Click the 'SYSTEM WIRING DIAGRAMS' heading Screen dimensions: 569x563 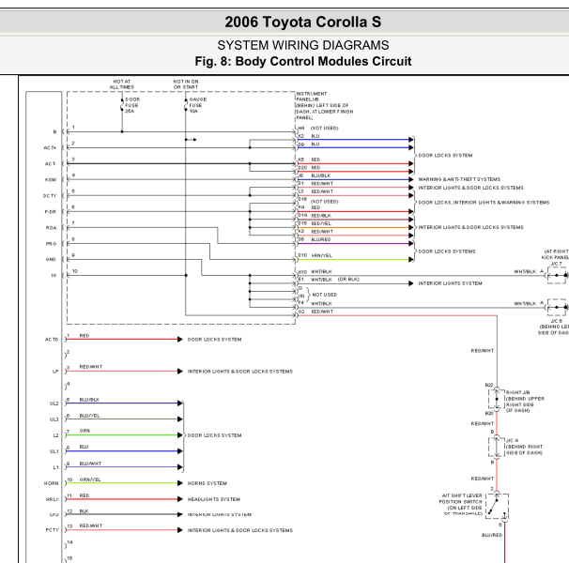pyautogui.click(x=303, y=45)
